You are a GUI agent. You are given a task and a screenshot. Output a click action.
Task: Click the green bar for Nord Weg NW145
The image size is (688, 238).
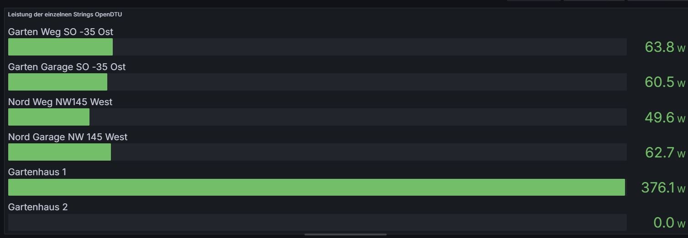tap(49, 117)
